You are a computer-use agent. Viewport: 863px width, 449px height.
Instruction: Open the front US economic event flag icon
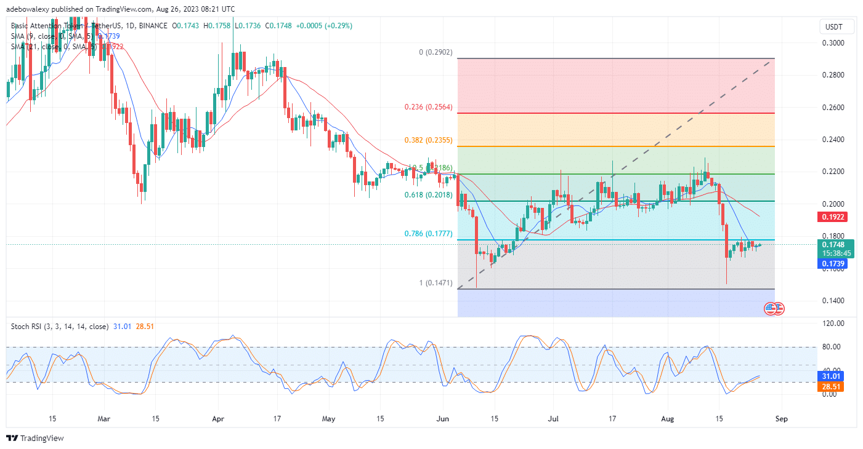(770, 308)
